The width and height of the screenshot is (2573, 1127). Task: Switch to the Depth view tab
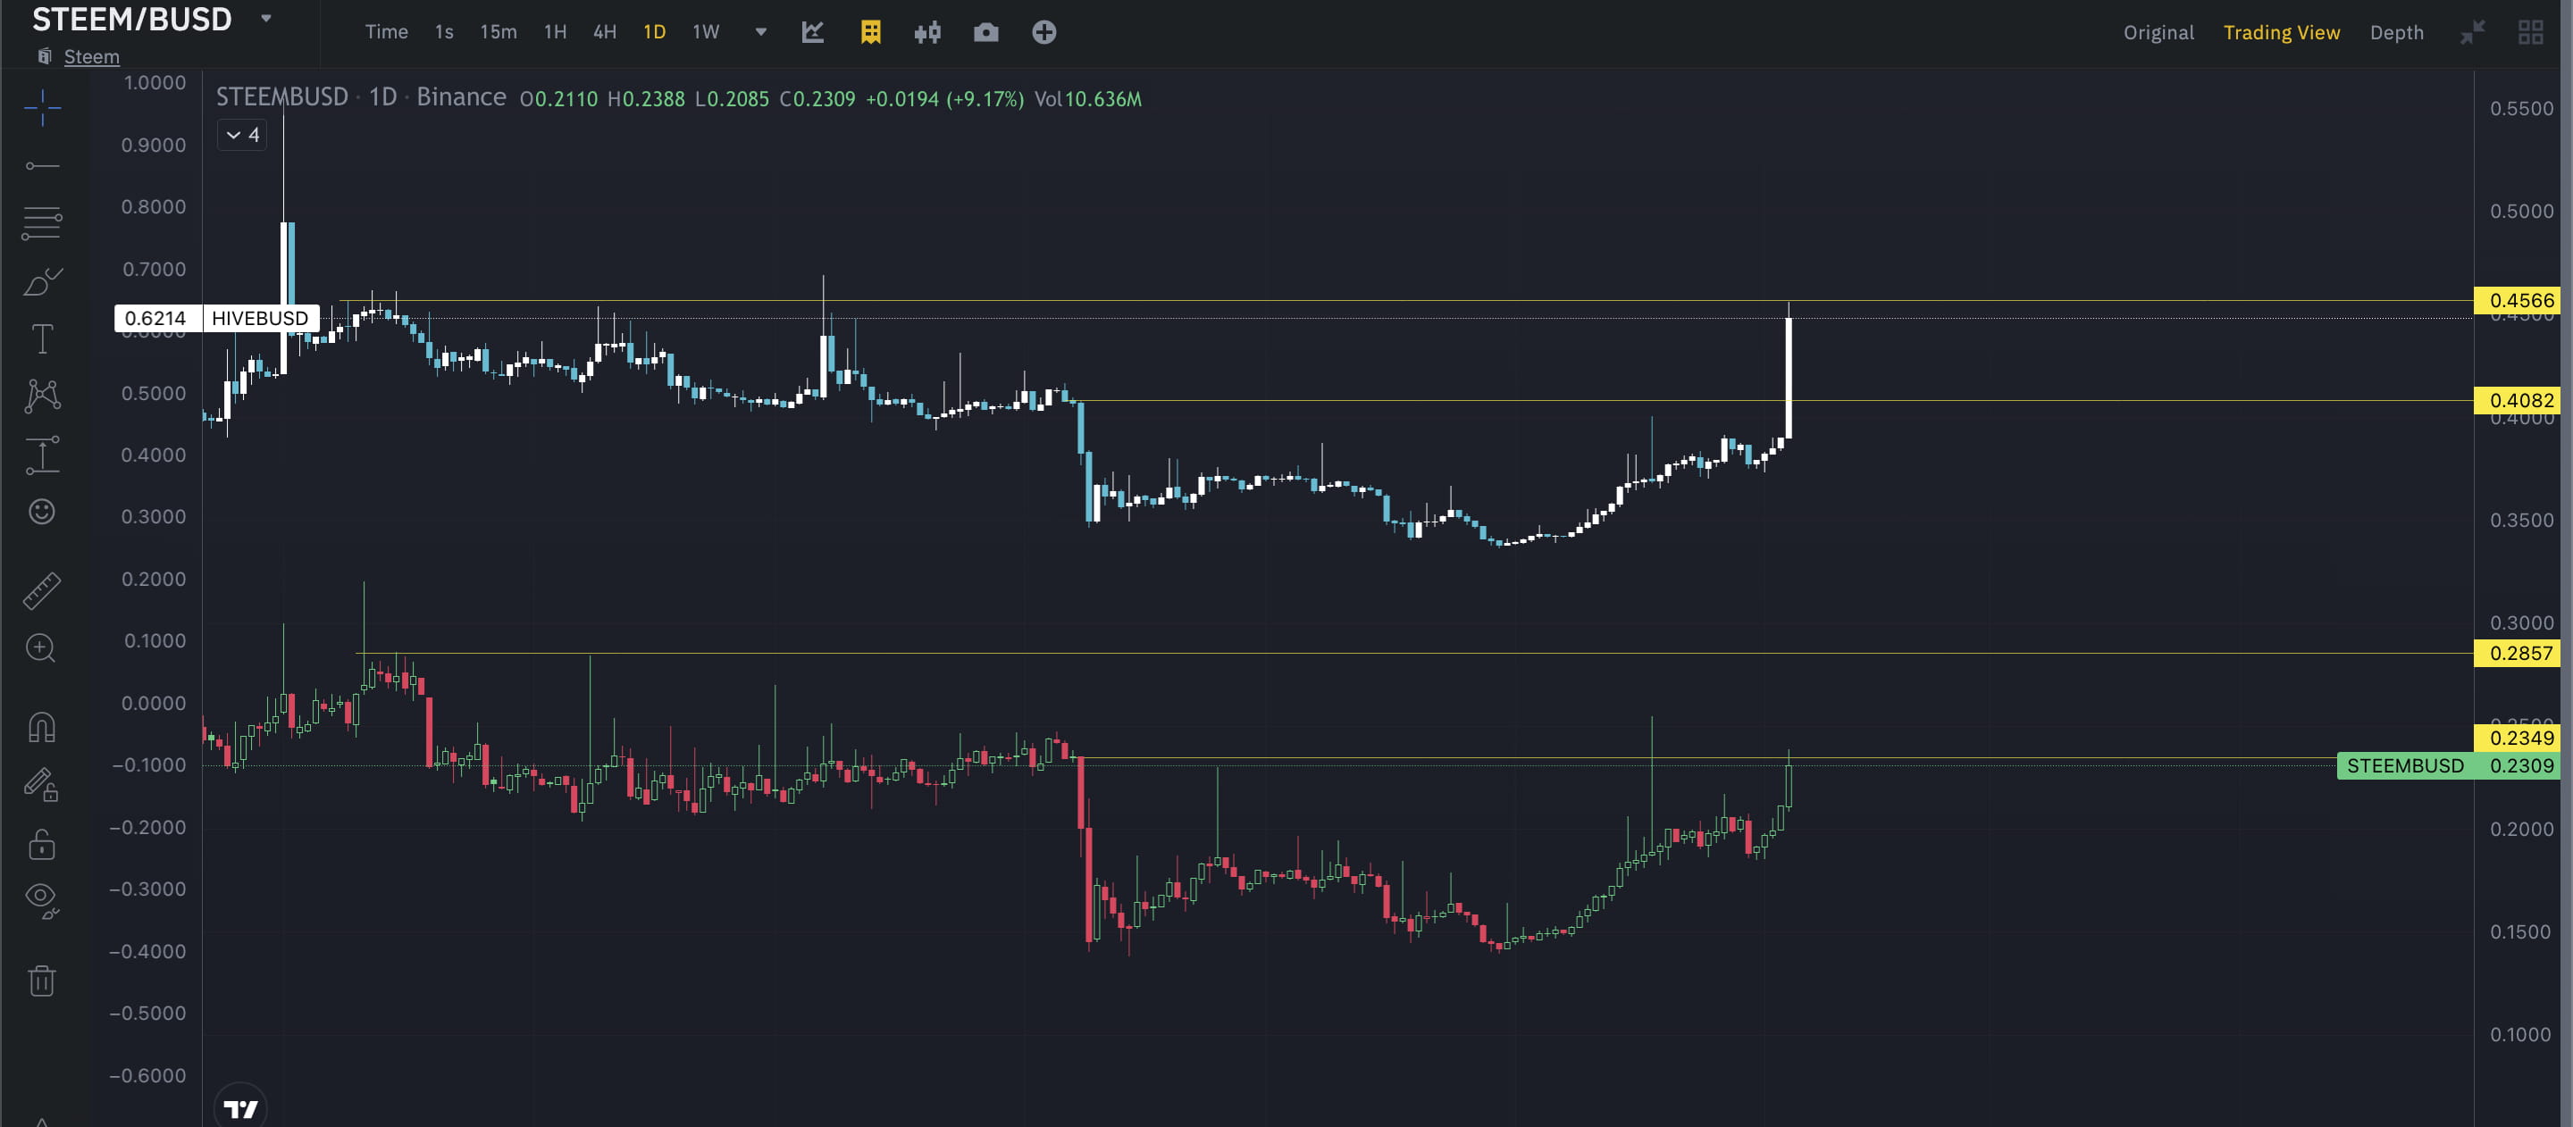(x=2396, y=32)
